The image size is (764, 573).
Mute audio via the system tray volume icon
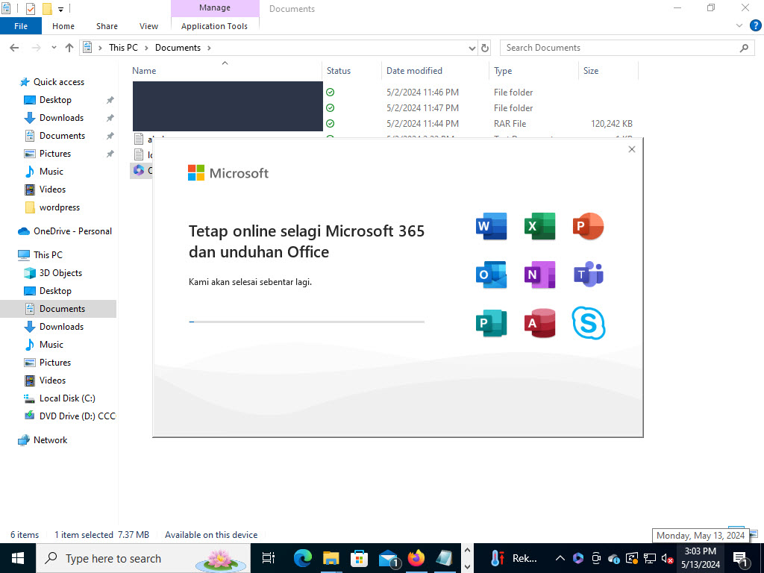pyautogui.click(x=667, y=557)
